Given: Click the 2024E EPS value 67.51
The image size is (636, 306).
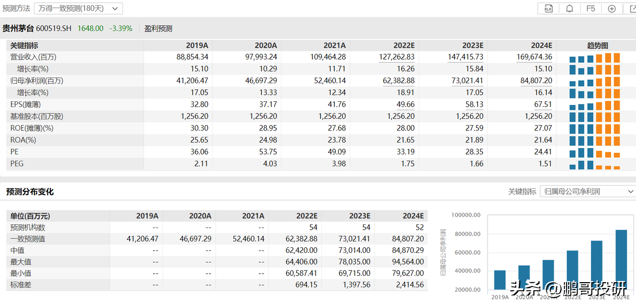Looking at the screenshot, I should 543,104.
